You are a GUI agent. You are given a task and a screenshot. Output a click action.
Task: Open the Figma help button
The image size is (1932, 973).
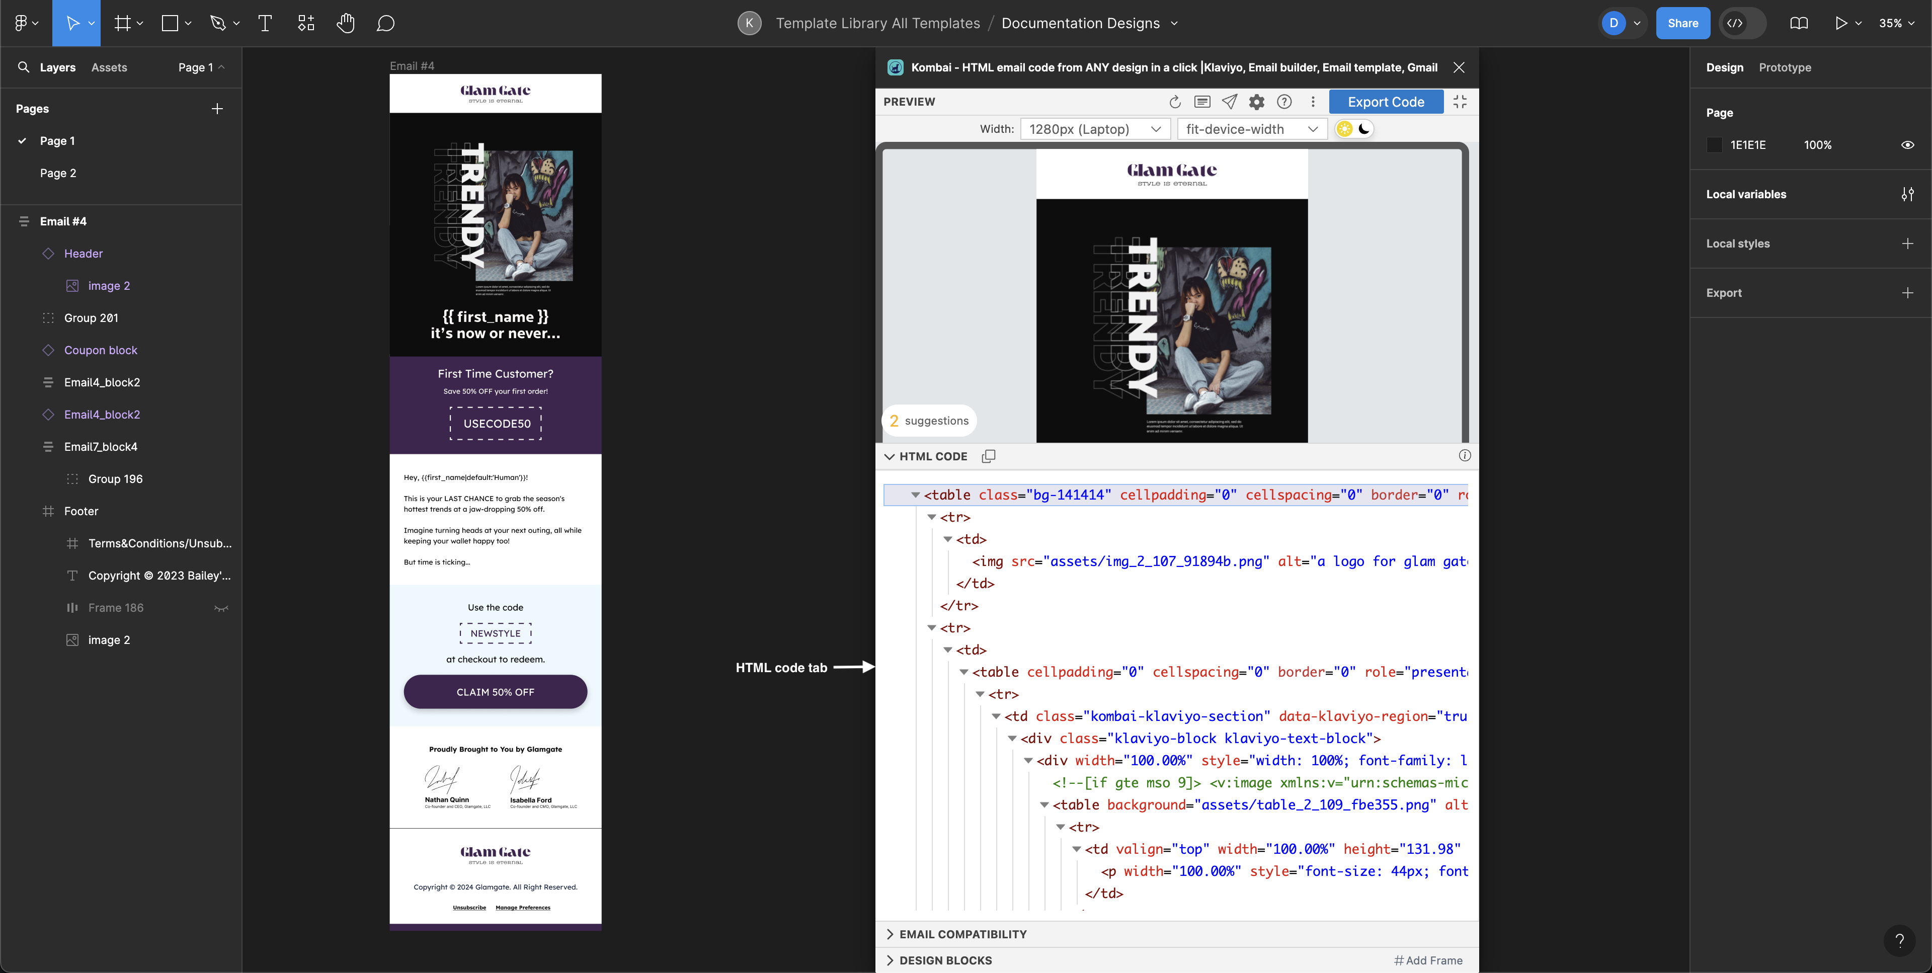tap(1900, 940)
